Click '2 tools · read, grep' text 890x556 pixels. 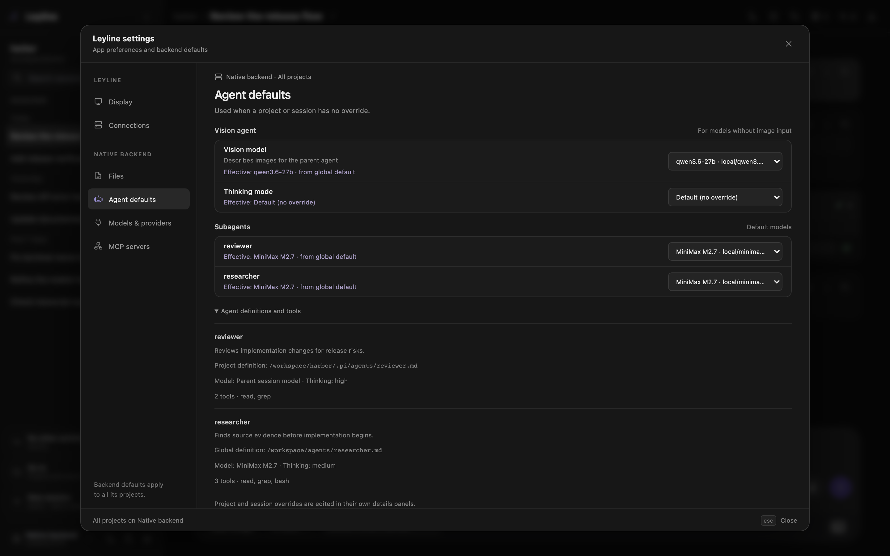tap(242, 396)
